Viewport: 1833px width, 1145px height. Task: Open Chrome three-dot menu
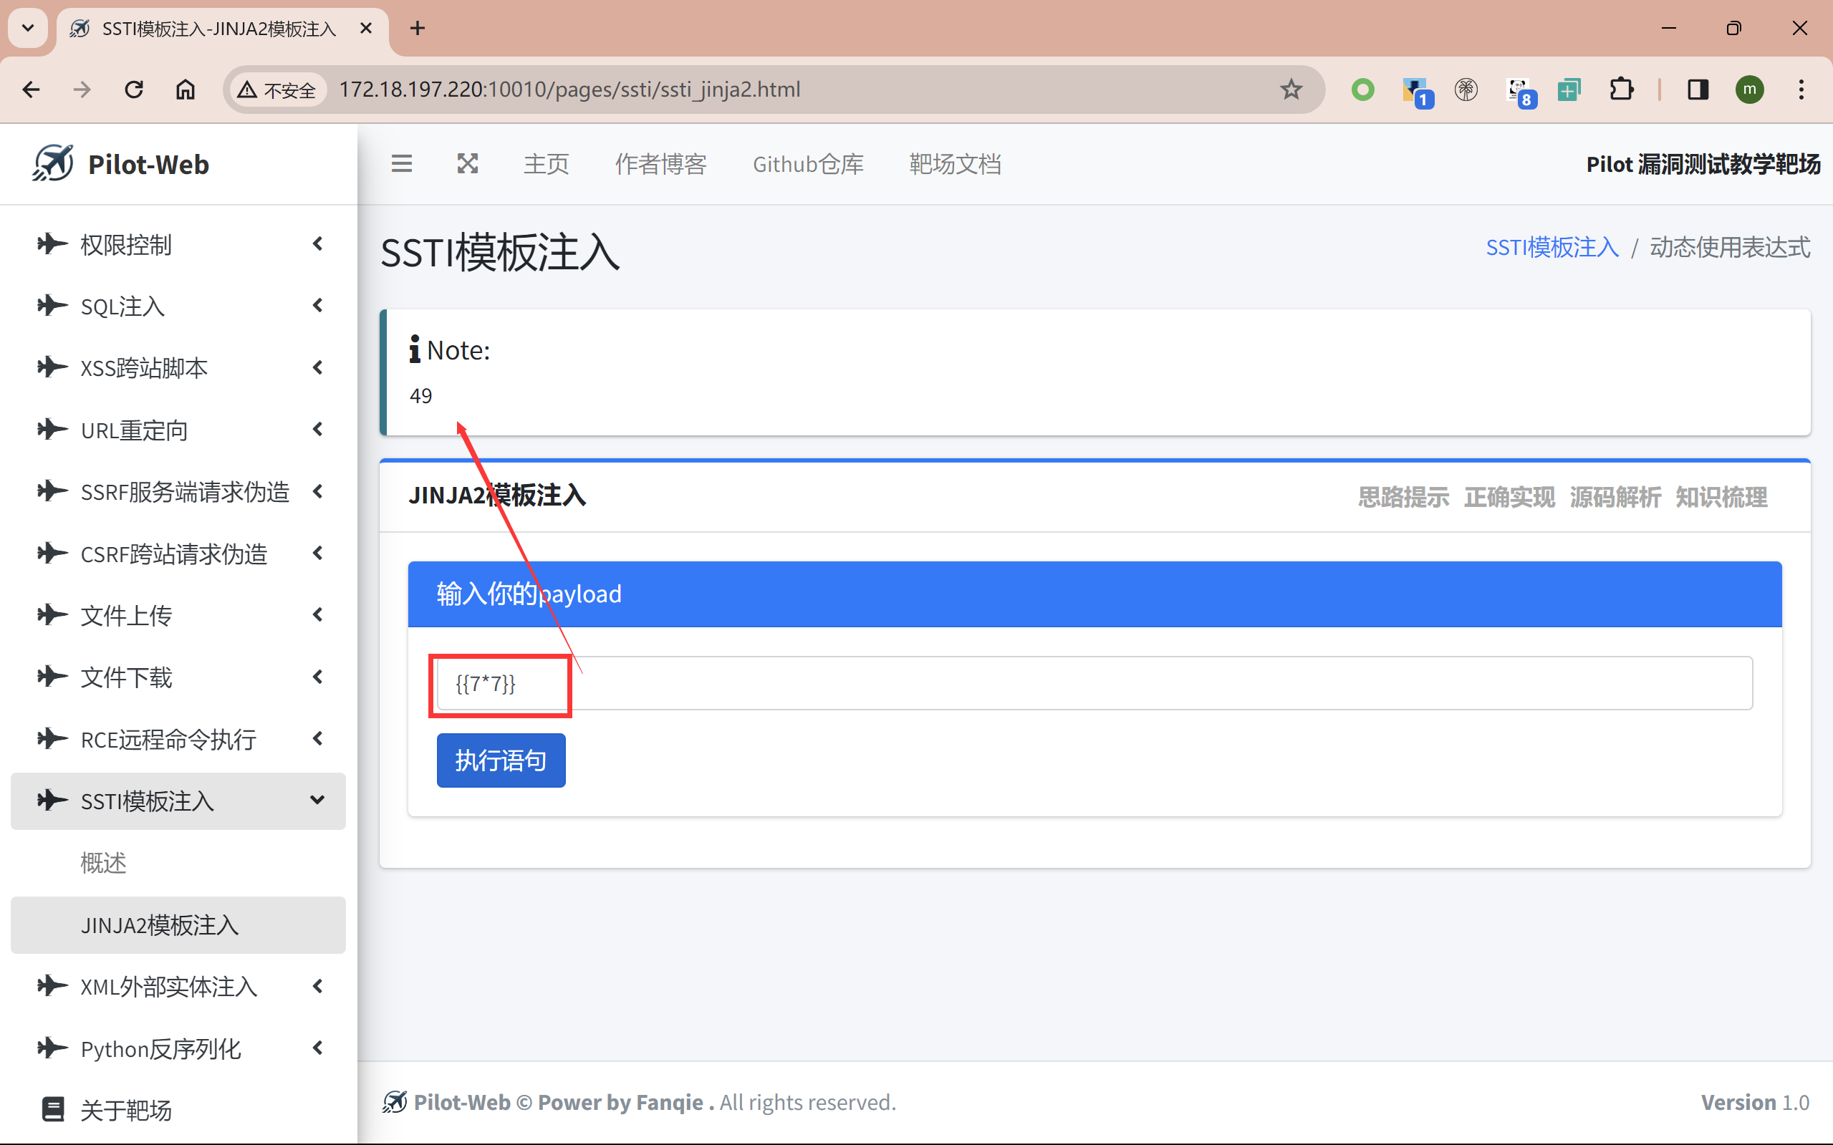point(1801,90)
